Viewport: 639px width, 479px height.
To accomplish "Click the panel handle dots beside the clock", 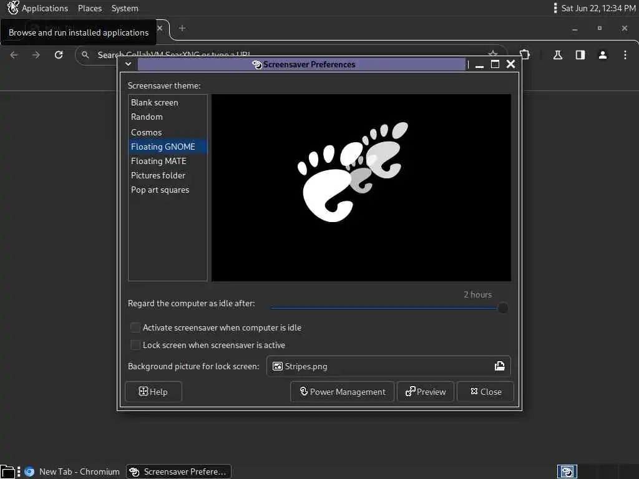I will (x=555, y=8).
